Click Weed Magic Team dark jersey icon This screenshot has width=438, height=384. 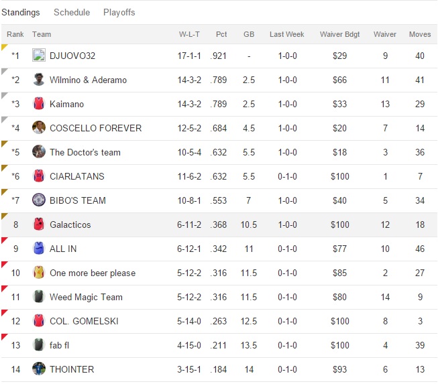[x=38, y=297]
